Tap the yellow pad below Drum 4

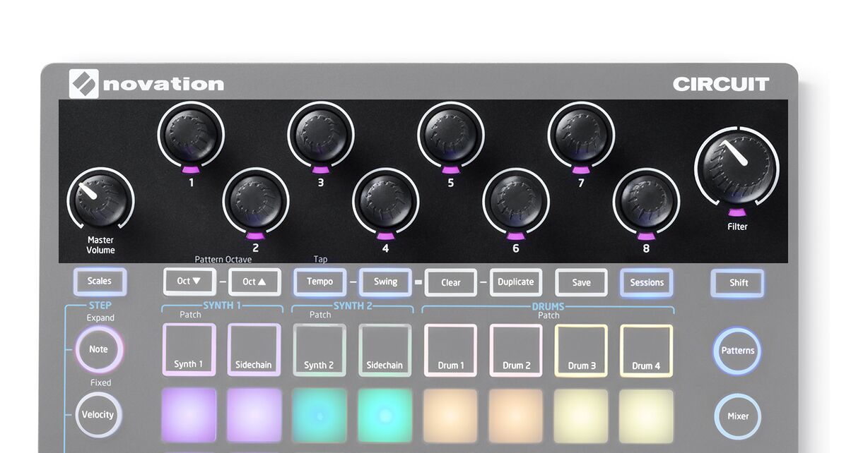pyautogui.click(x=647, y=416)
